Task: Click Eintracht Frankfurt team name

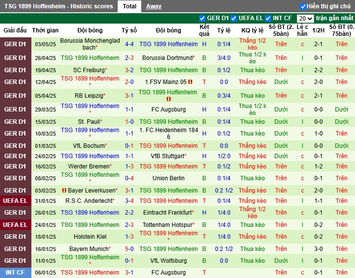Action: [x=167, y=213]
